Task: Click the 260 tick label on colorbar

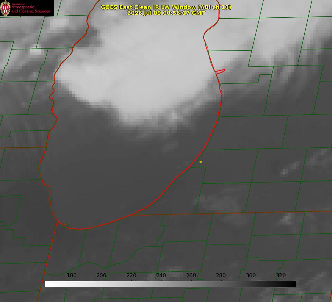Action: (x=191, y=275)
